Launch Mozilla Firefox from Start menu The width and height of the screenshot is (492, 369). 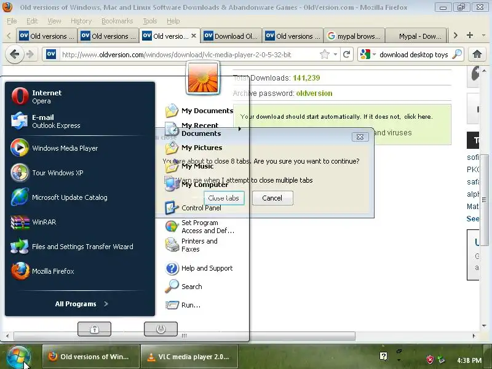point(80,271)
